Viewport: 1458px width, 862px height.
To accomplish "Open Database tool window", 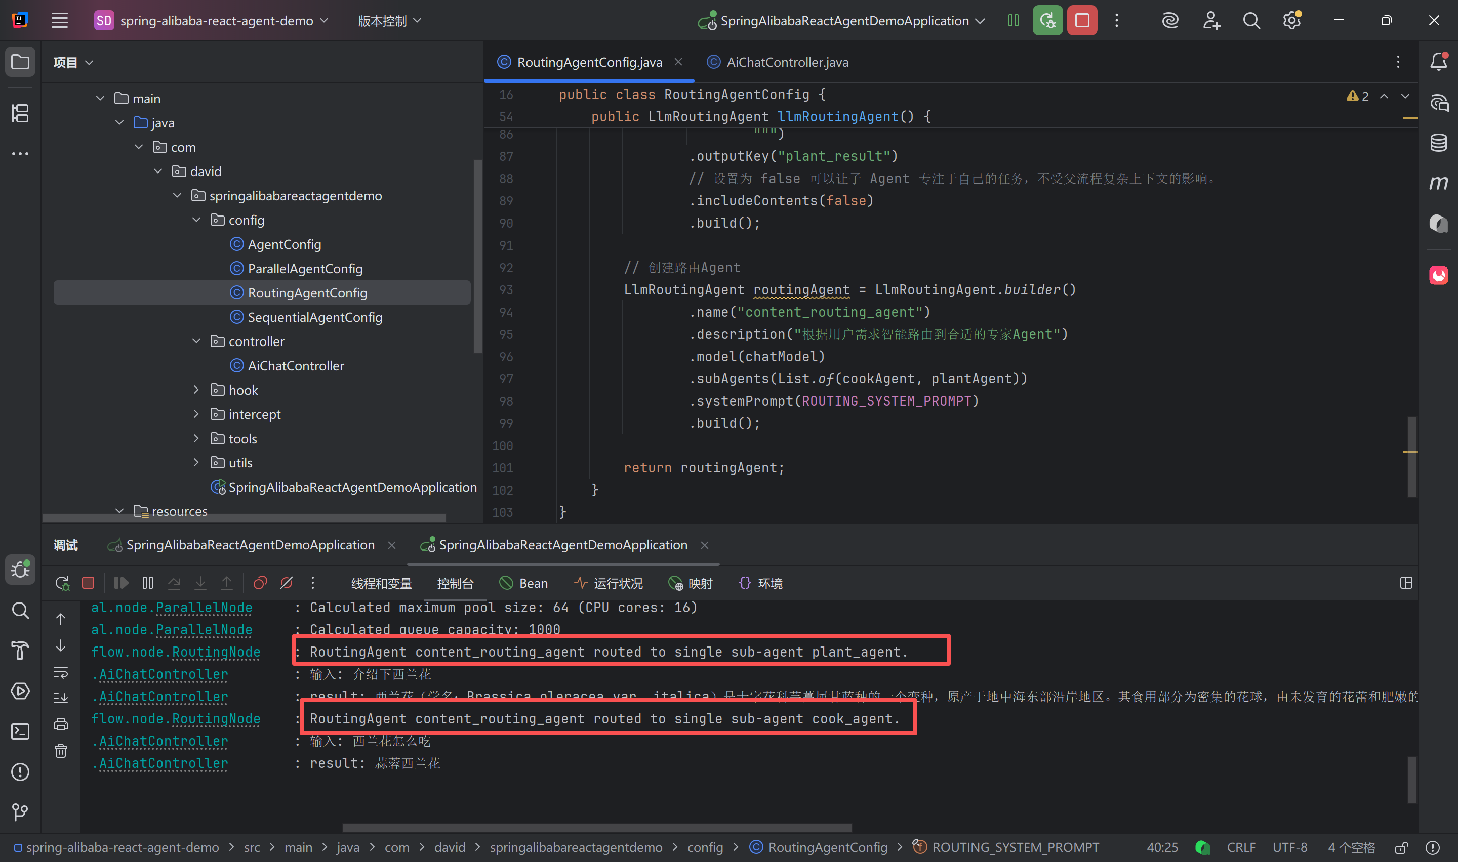I will tap(1439, 142).
